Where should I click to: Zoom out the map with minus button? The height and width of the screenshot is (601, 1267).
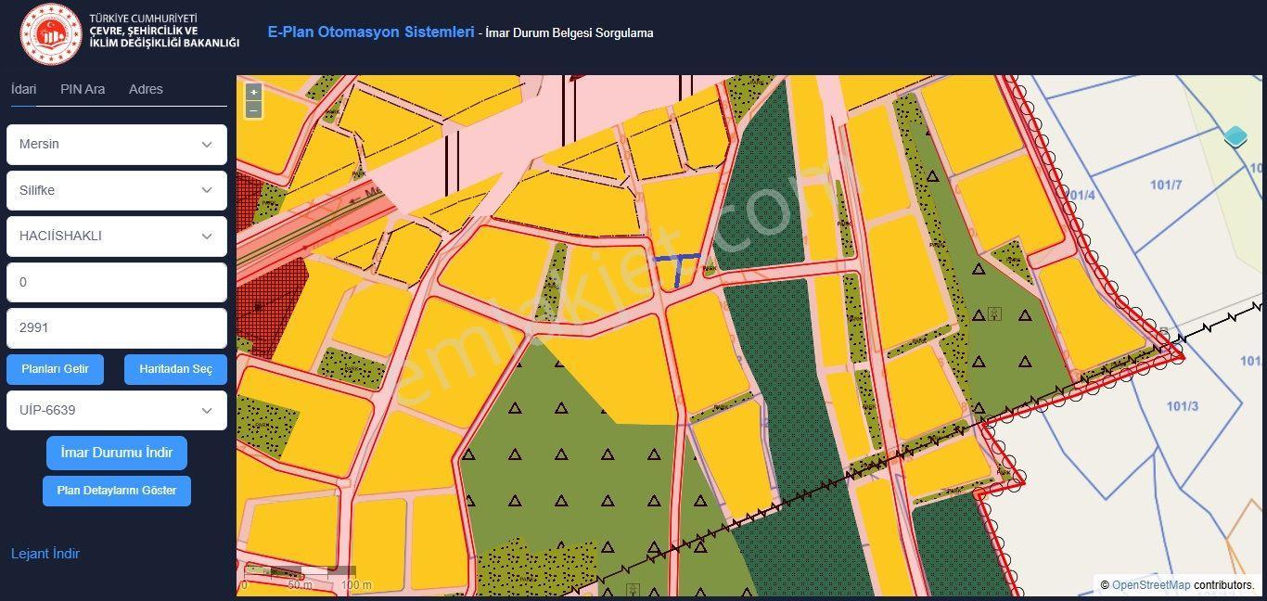(253, 109)
